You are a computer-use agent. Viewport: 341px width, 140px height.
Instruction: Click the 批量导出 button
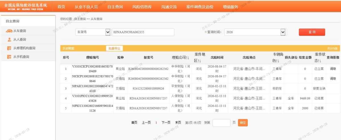115,49
